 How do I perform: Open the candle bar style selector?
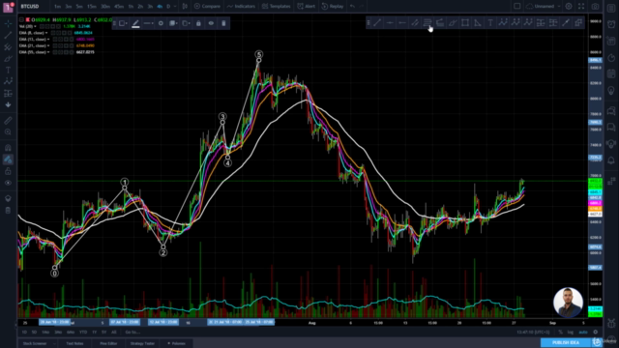185,7
